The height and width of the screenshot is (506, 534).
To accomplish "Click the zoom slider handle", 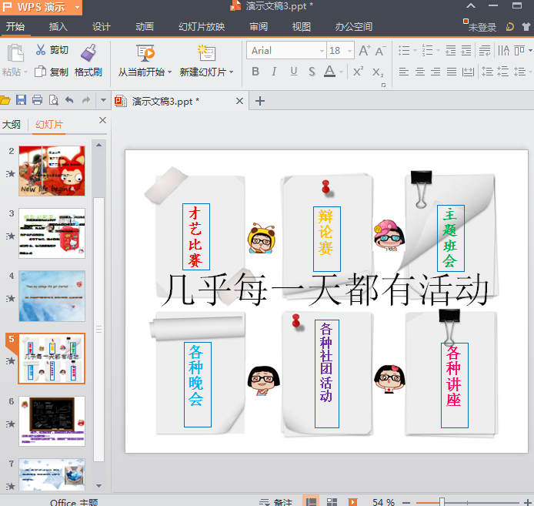I will (x=442, y=501).
